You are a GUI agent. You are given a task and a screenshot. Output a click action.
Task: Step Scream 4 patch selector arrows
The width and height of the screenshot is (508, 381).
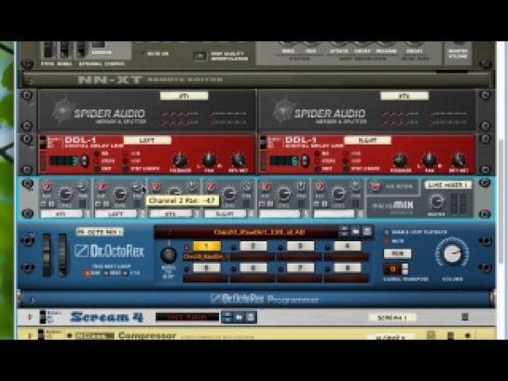(x=227, y=318)
